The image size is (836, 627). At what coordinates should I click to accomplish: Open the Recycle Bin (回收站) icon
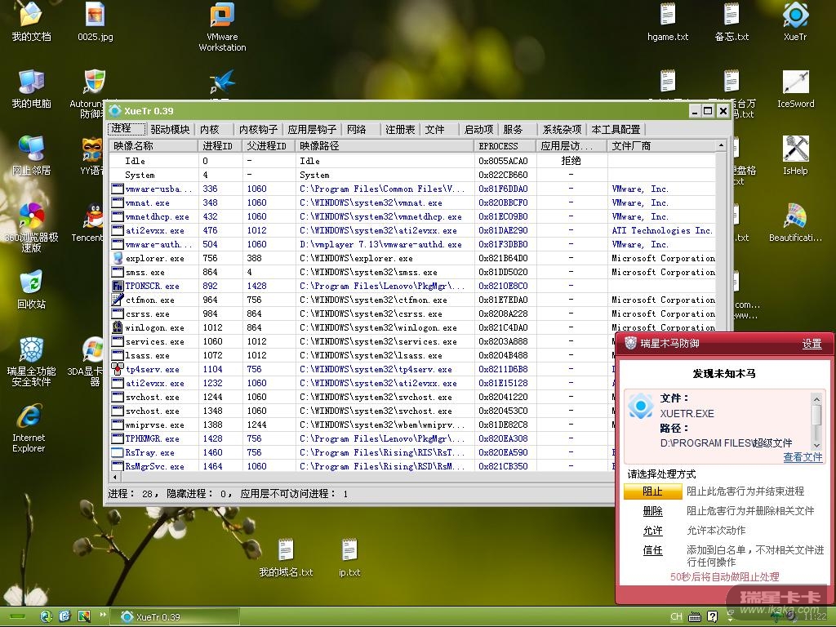[31, 283]
